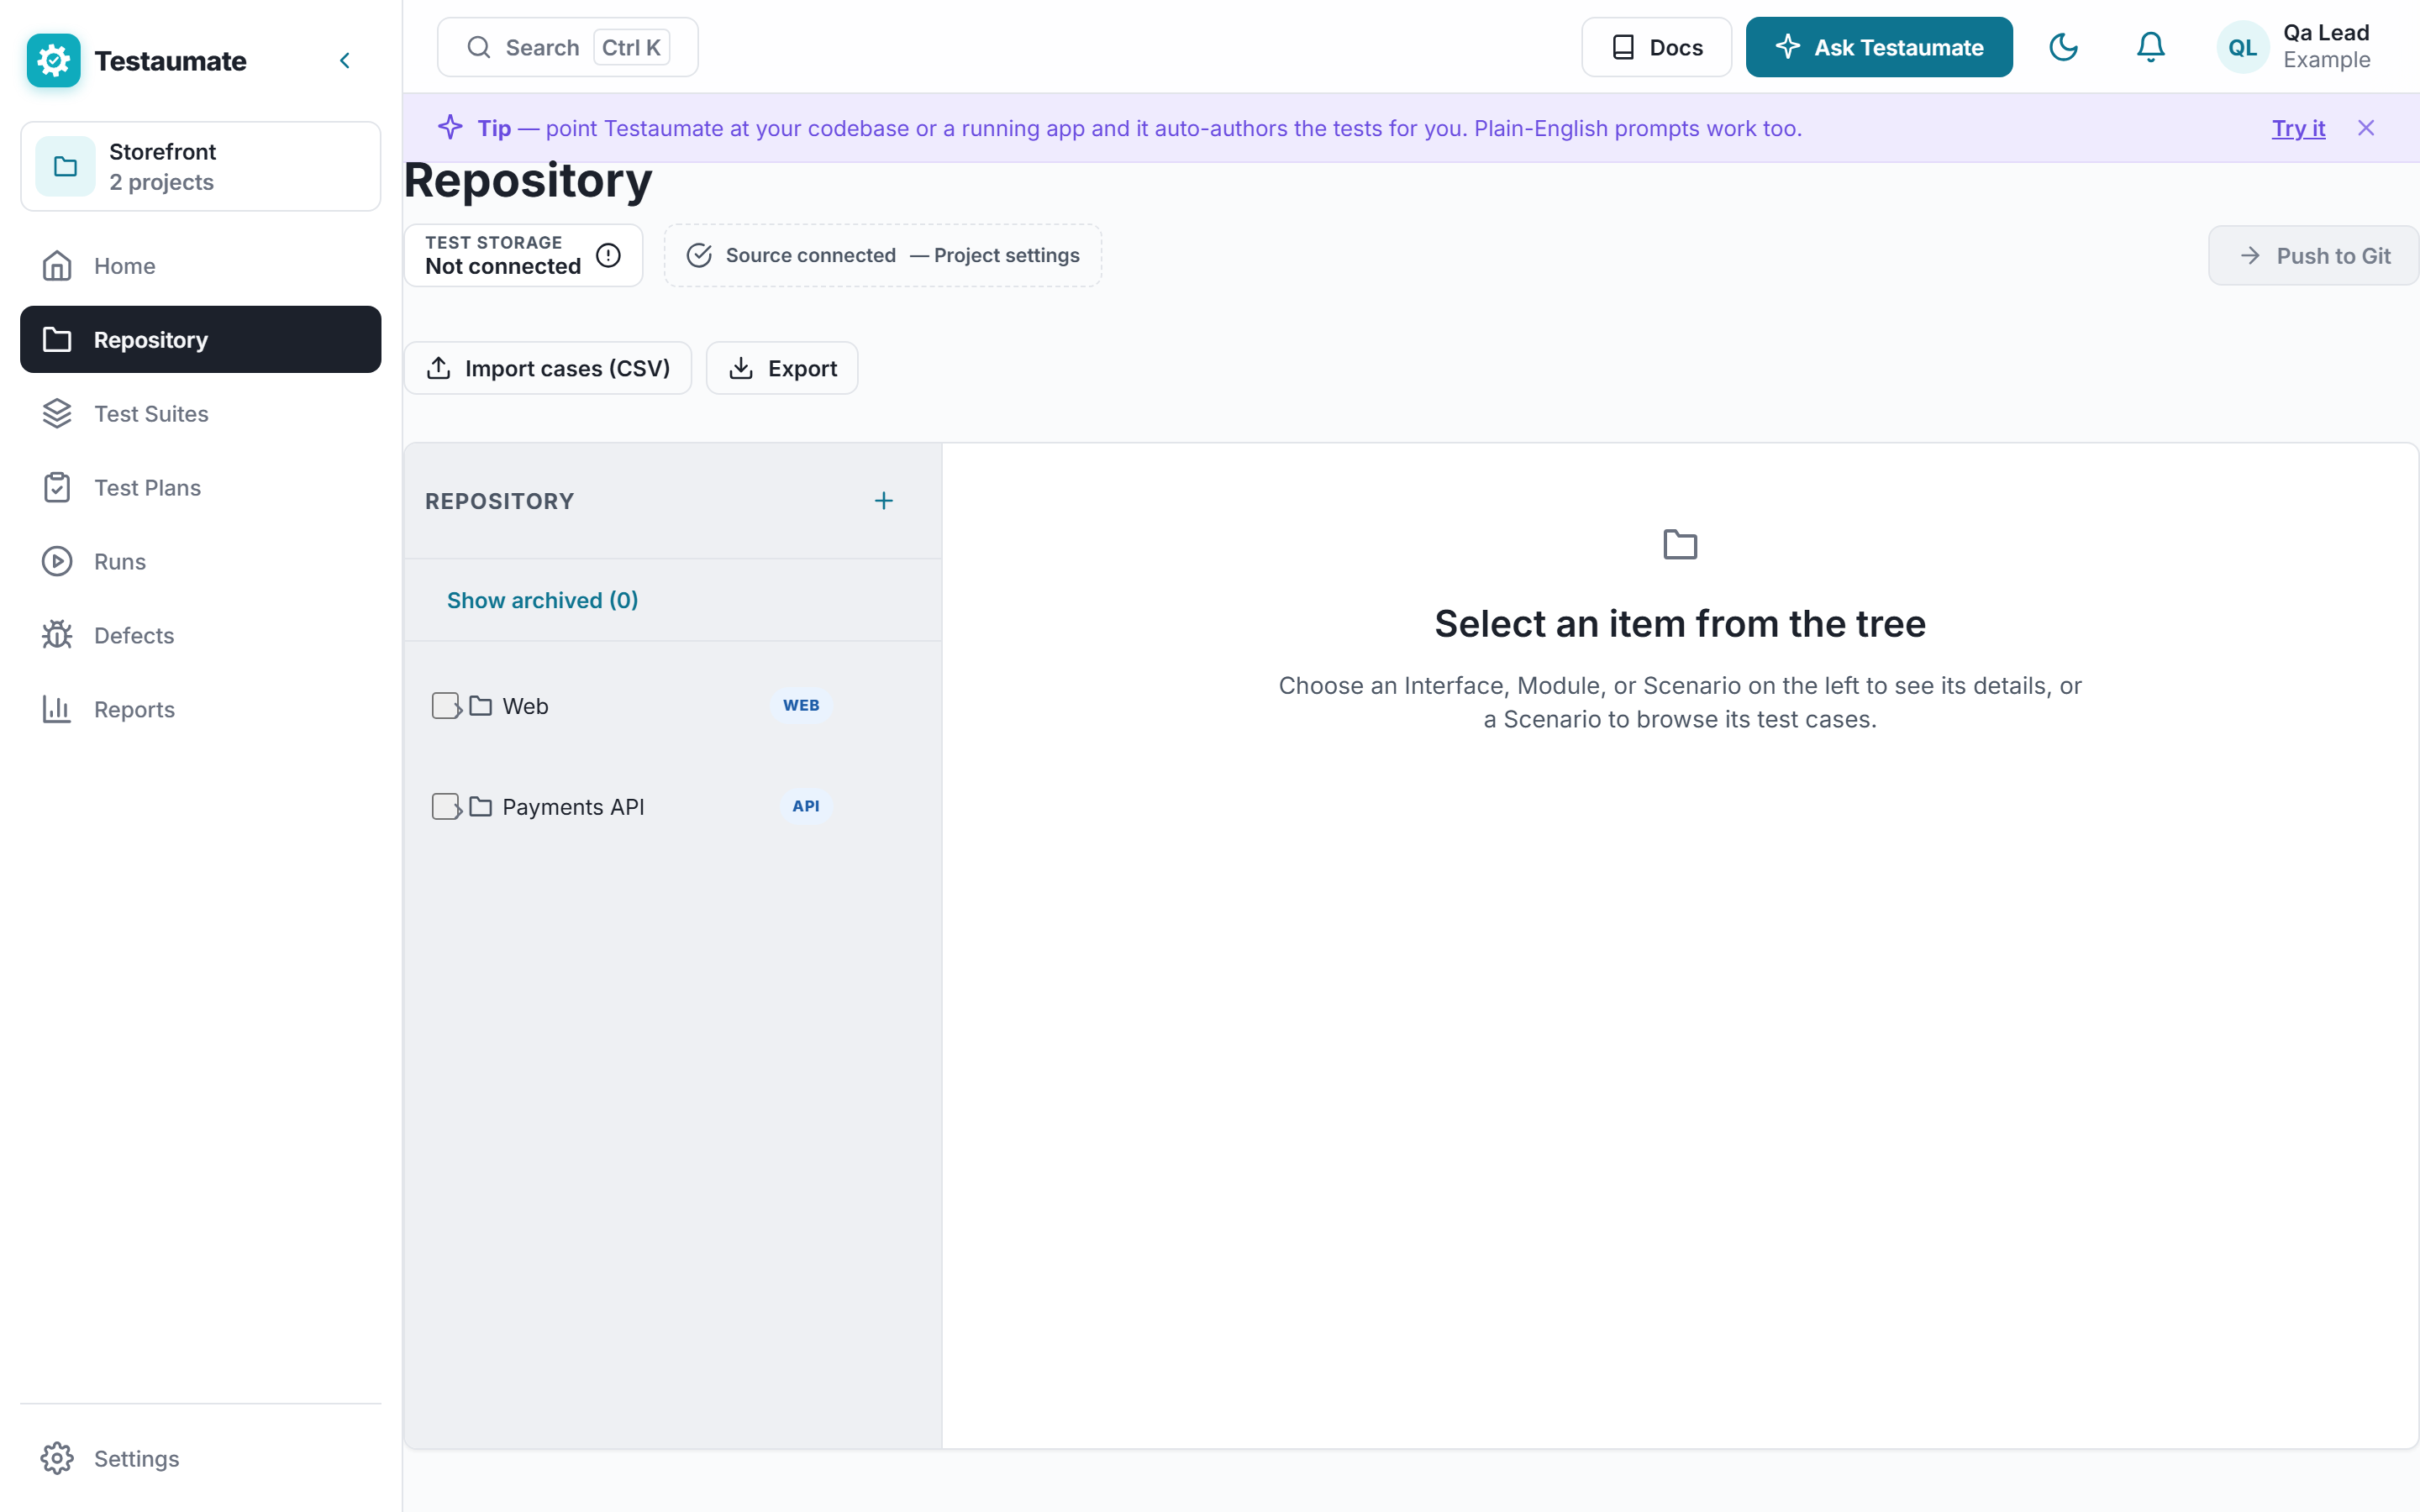Click the Test Suites layers icon
This screenshot has height=1512, width=2420.
coord(57,414)
